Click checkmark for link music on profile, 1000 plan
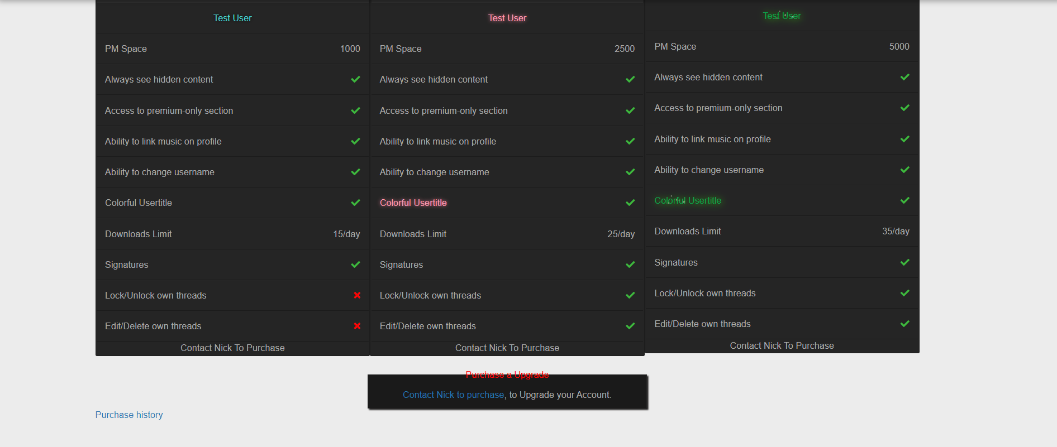The width and height of the screenshot is (1057, 447). (355, 141)
